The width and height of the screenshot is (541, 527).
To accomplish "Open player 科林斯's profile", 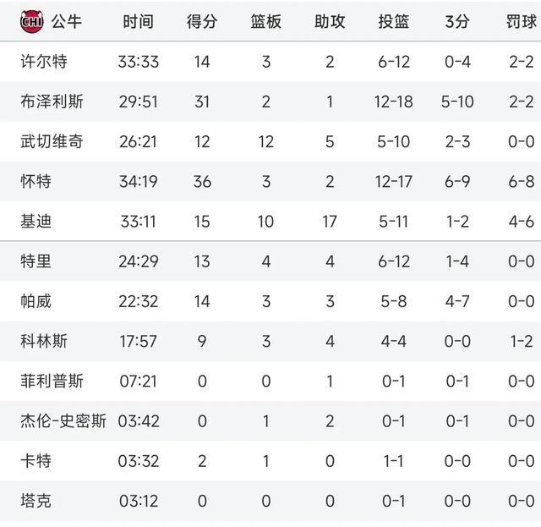I will 44,341.
